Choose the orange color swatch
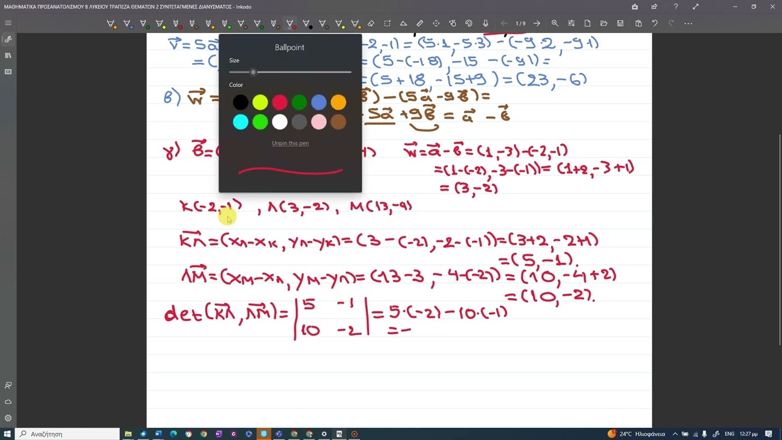This screenshot has height=440, width=782. [x=338, y=102]
